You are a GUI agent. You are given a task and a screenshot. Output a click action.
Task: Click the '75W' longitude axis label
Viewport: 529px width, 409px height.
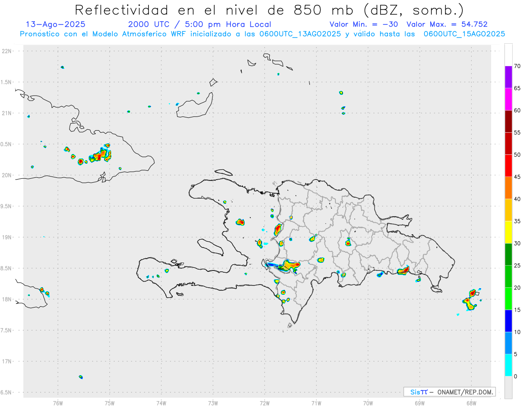coord(110,403)
